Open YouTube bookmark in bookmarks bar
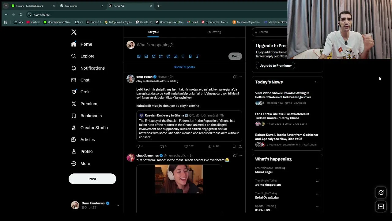 tap(33, 22)
